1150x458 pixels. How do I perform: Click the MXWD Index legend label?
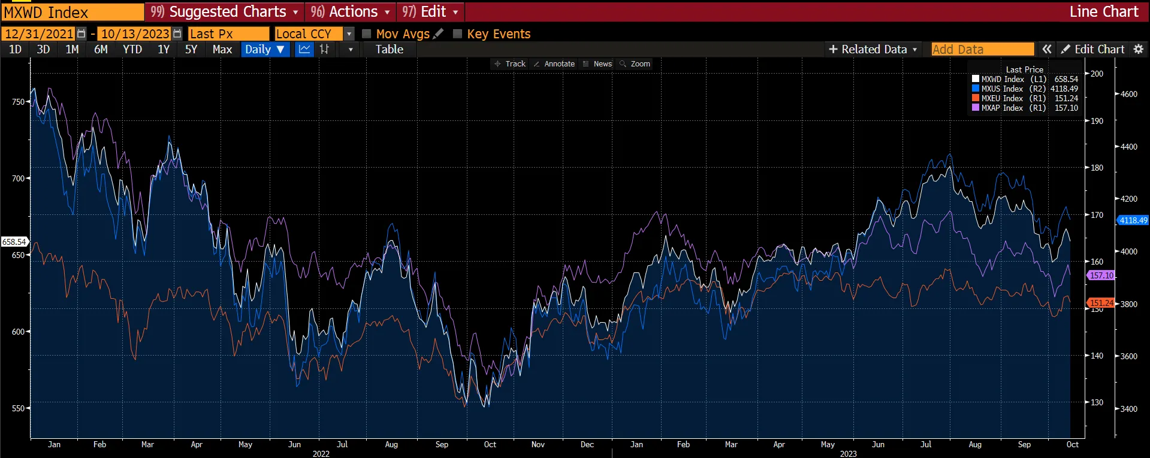(x=1003, y=79)
